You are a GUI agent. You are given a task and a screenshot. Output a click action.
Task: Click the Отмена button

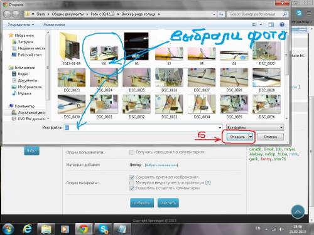[x=271, y=137]
